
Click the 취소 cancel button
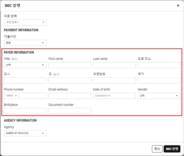[x=157, y=149]
